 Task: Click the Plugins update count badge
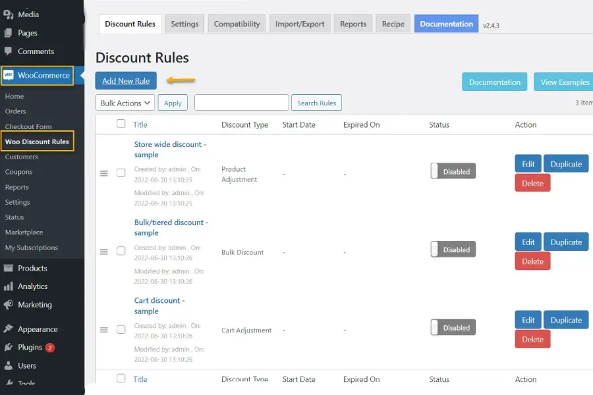coord(49,348)
